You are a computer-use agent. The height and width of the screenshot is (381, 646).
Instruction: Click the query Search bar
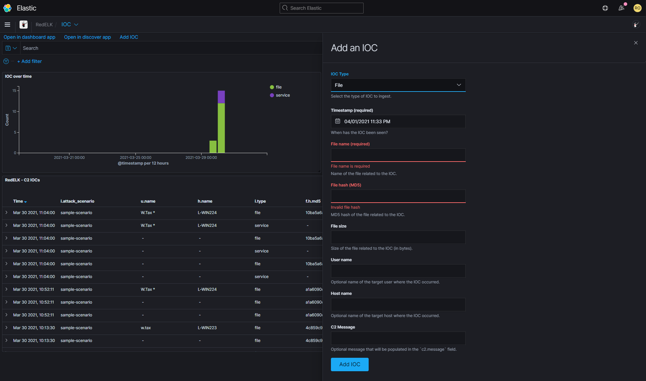(171, 48)
